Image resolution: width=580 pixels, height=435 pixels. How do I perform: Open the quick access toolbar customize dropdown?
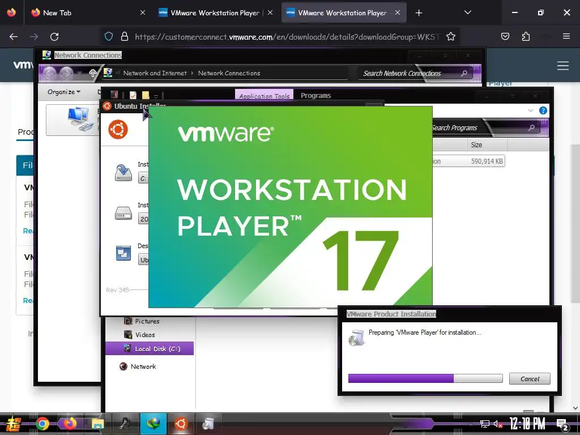pyautogui.click(x=156, y=96)
